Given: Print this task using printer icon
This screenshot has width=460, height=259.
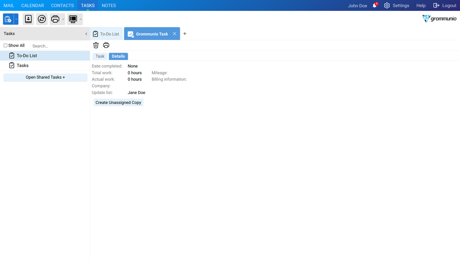Looking at the screenshot, I should (106, 45).
